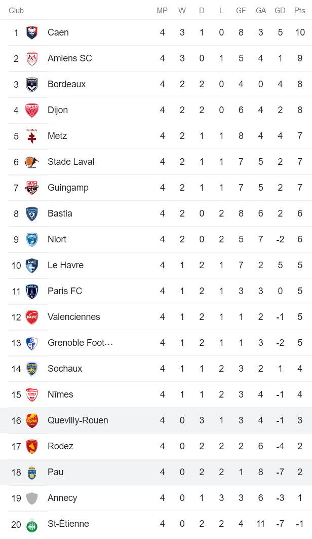Screen dimensions: 312x539
Task: Click the Guingamp club crest
Action: [32, 188]
